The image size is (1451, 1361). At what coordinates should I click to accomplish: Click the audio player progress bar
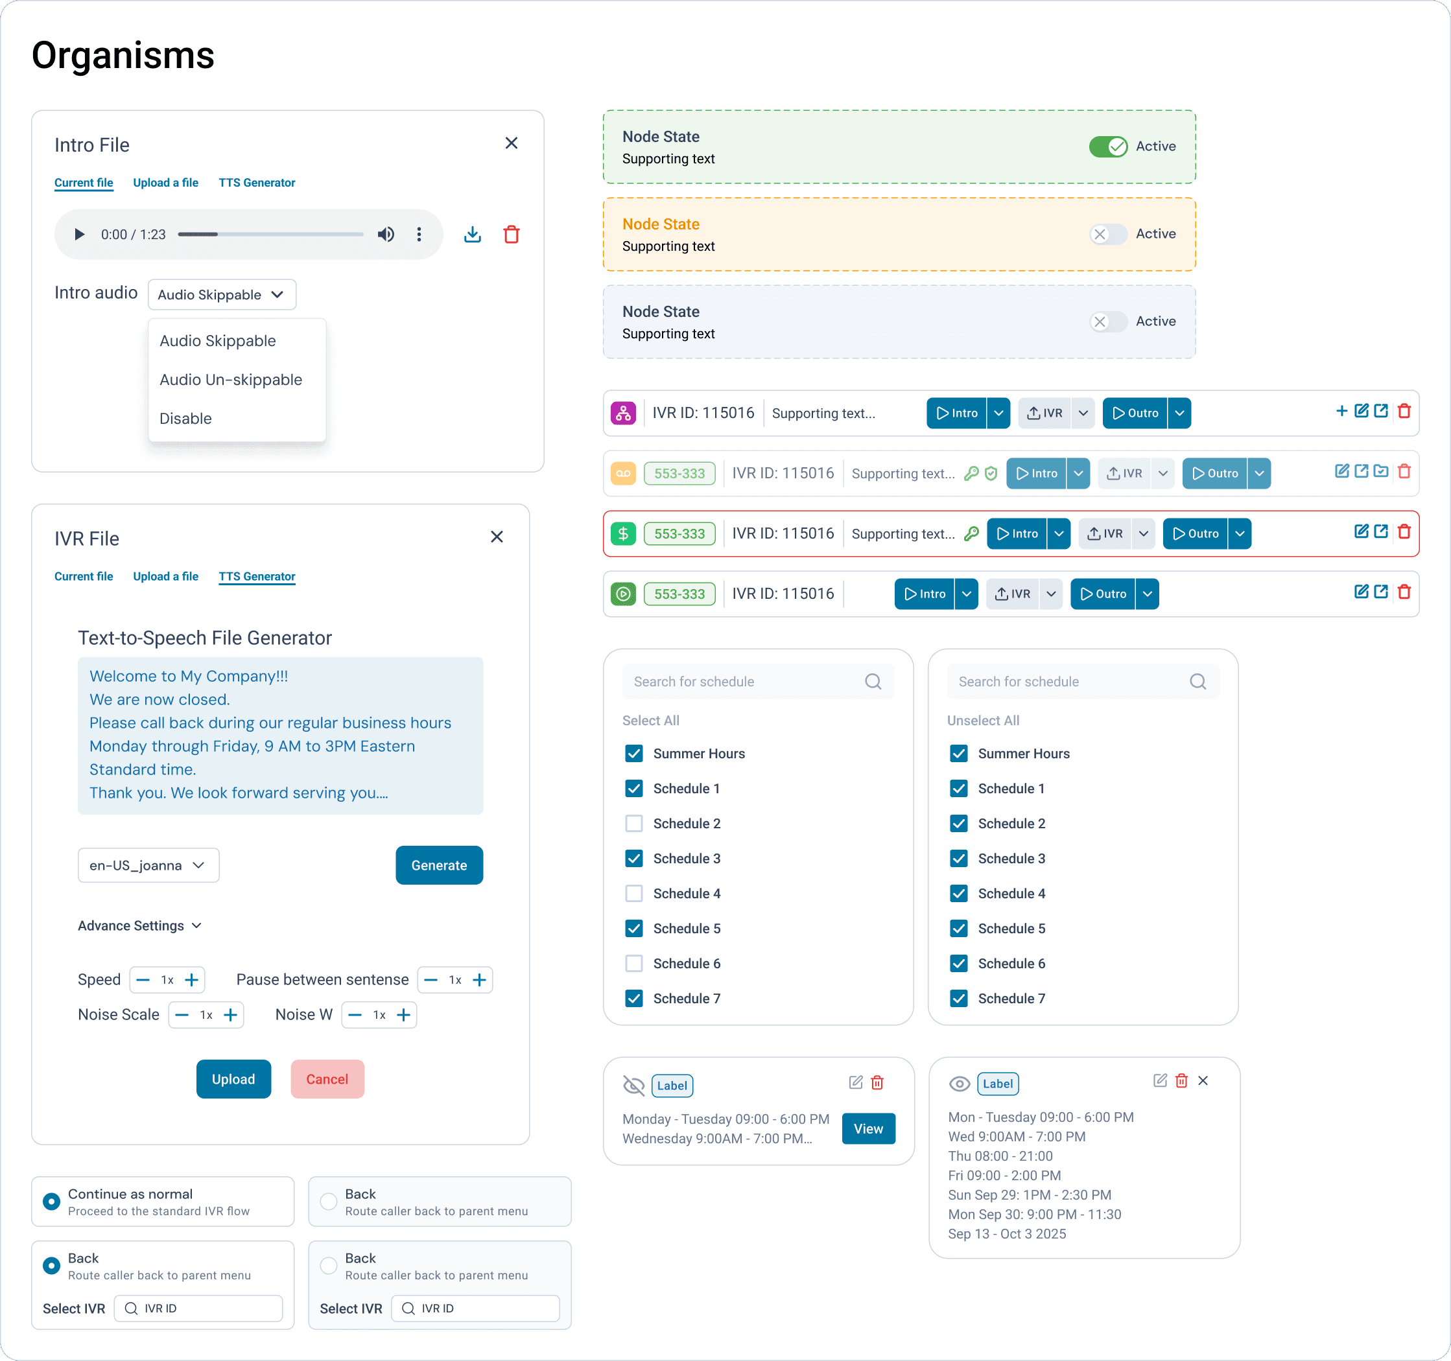[x=270, y=234]
